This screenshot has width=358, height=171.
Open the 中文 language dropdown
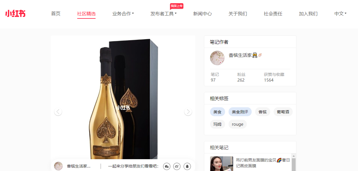pos(340,14)
